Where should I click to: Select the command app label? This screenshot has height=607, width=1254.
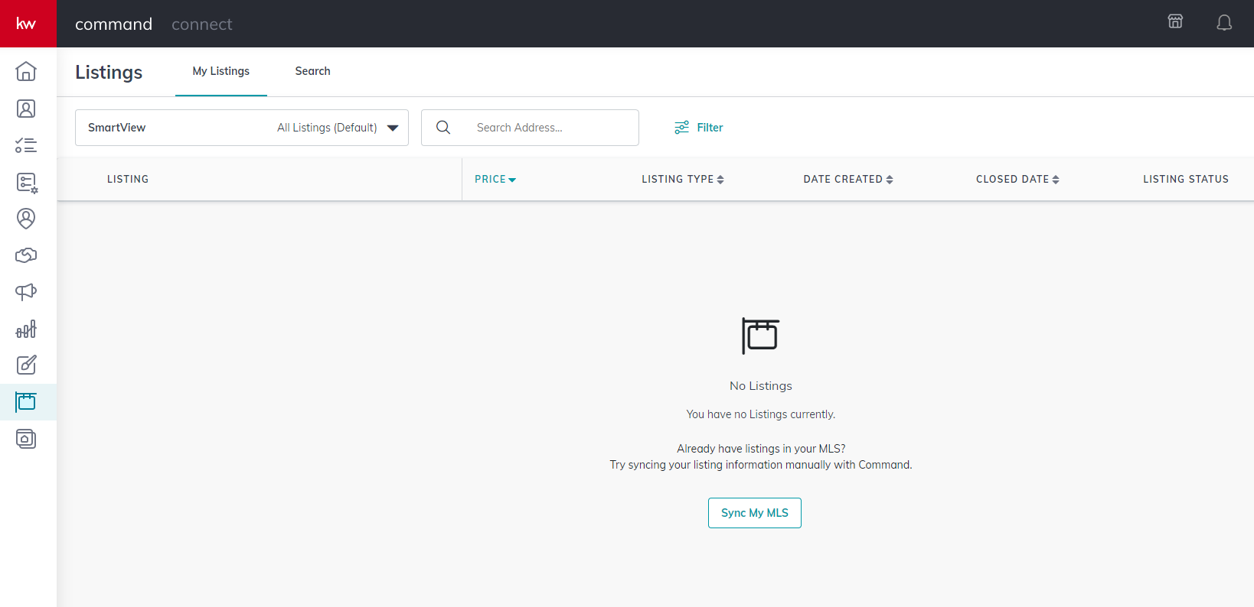pos(113,24)
